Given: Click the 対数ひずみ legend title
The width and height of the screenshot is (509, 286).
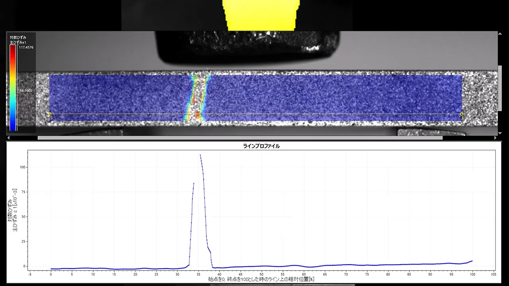Looking at the screenshot, I should pos(18,37).
